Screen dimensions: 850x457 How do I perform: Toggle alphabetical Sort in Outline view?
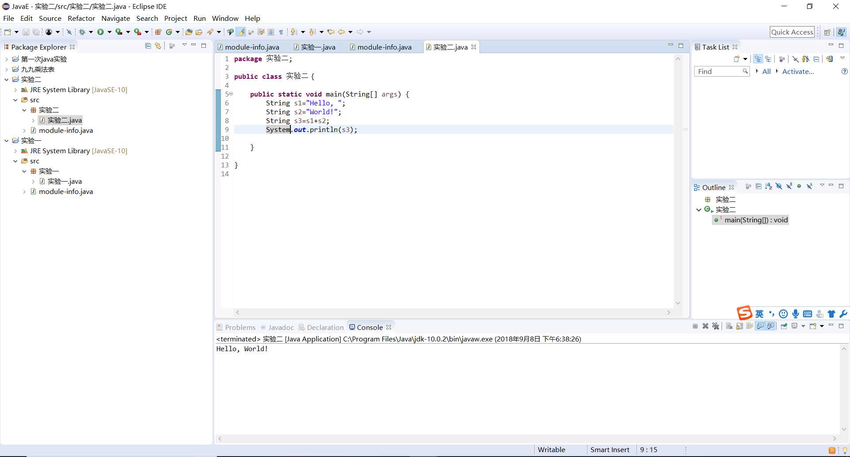[769, 186]
